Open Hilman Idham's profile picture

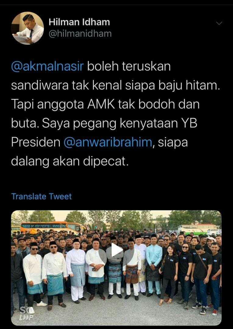coord(27,28)
